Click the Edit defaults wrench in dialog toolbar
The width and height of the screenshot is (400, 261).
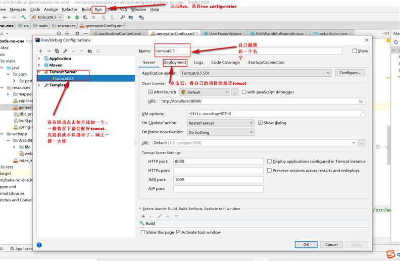[x=65, y=51]
